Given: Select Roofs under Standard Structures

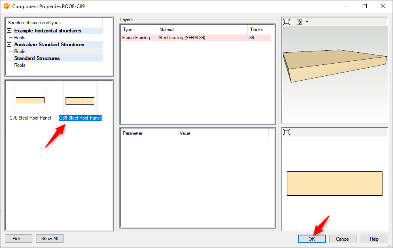Looking at the screenshot, I should point(20,65).
